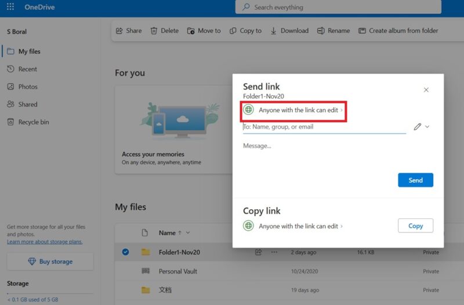Open the permission dropdown chevron beside pencil
464x305 pixels.
click(x=427, y=127)
